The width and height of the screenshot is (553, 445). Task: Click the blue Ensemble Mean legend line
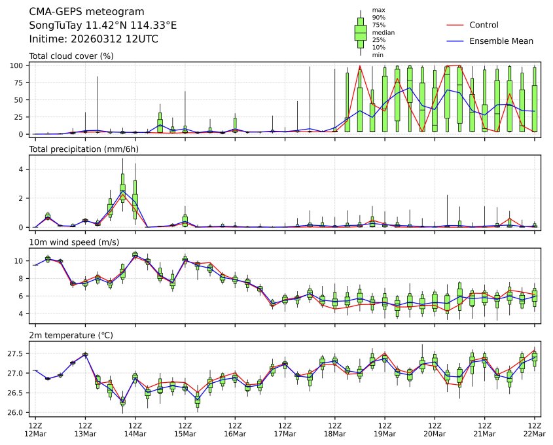[455, 41]
